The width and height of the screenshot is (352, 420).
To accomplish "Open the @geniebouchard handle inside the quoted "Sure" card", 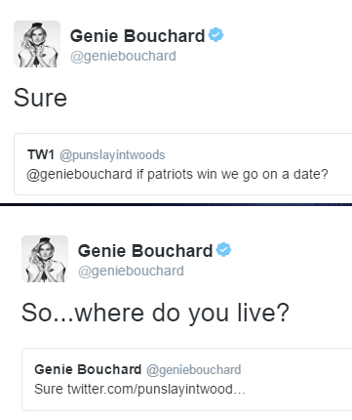I will pos(194,370).
